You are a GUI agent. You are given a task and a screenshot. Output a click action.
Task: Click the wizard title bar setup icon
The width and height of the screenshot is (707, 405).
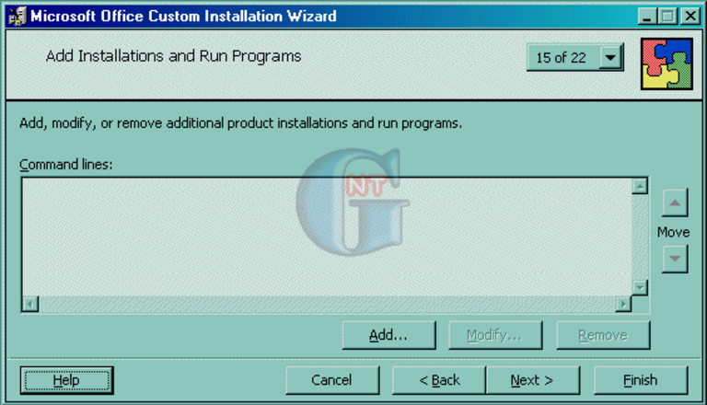(17, 17)
